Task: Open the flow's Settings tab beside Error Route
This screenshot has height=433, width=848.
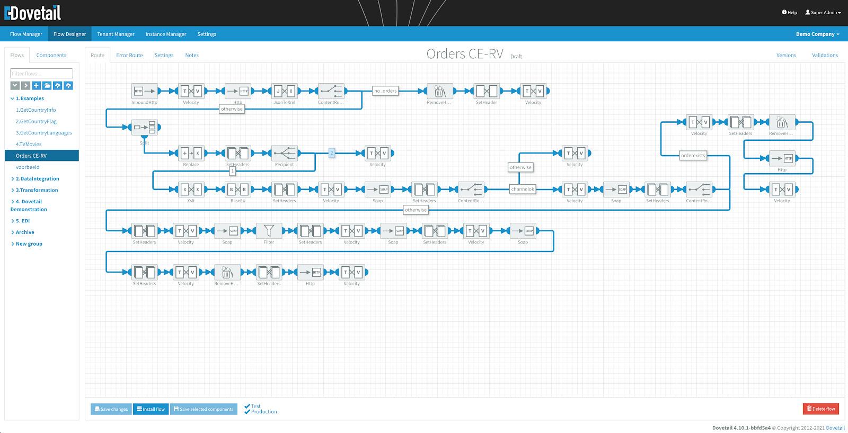Action: (164, 55)
